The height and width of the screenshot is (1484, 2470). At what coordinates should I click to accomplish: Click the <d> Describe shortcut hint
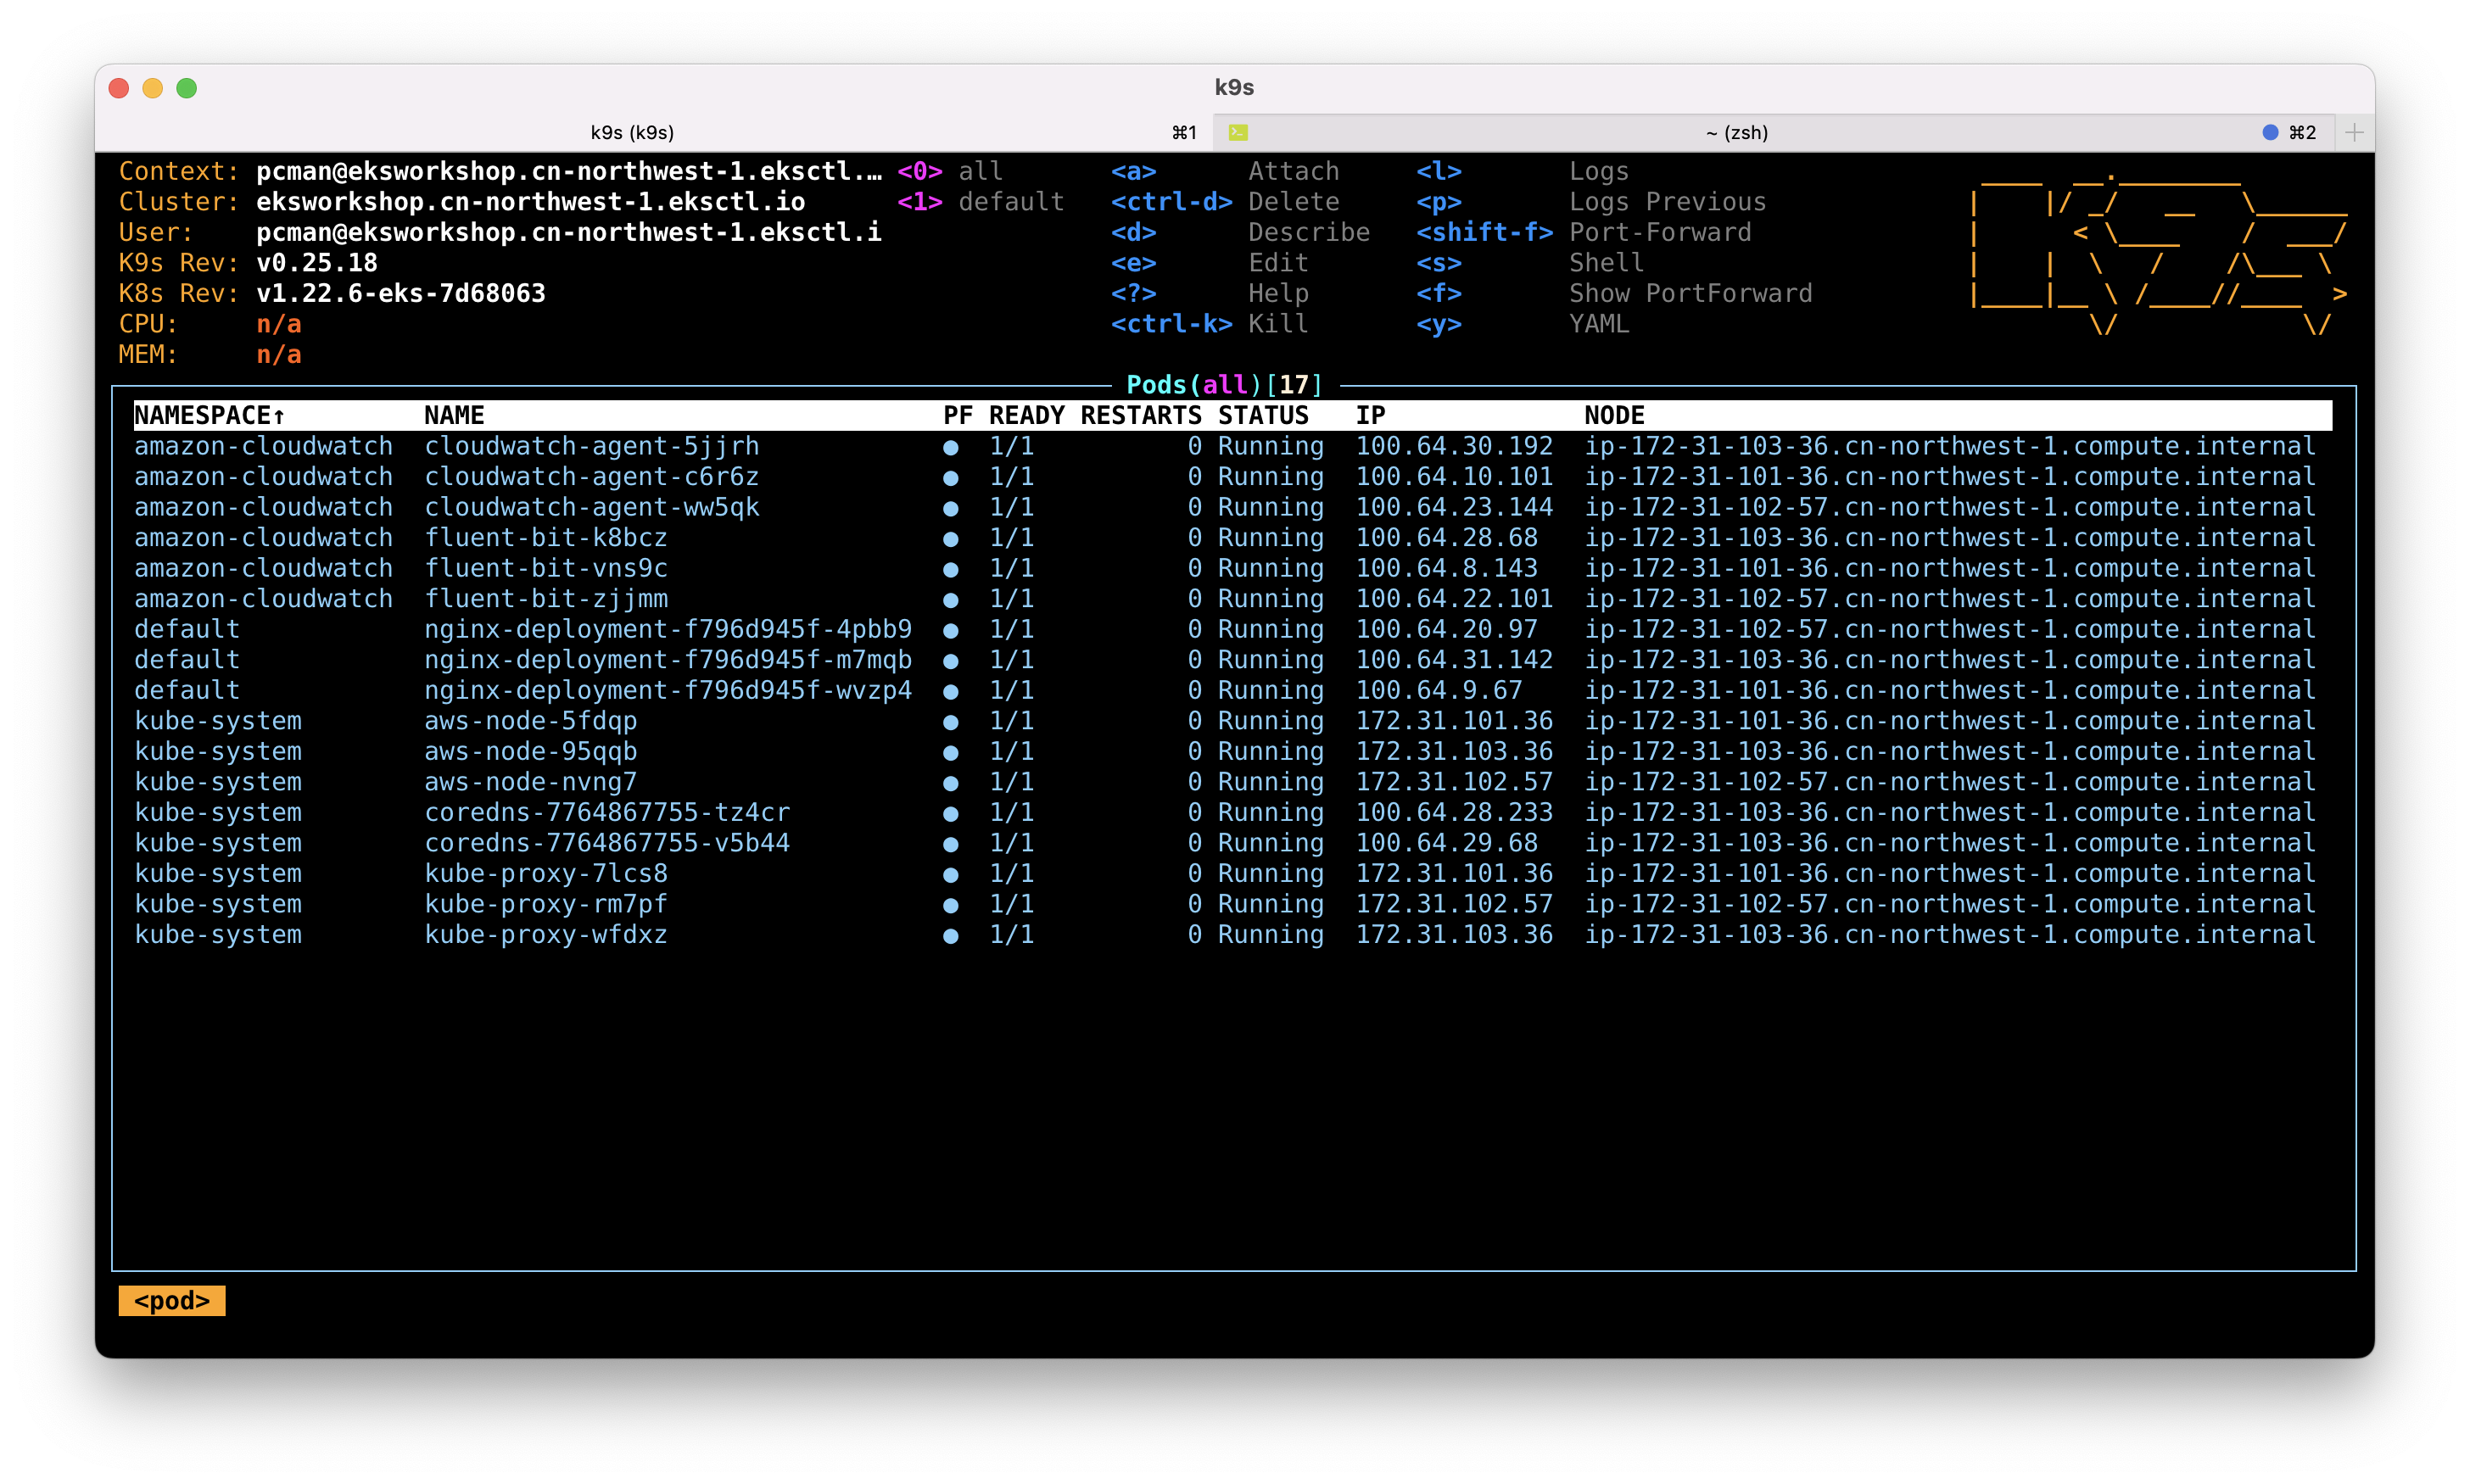[x=1240, y=232]
